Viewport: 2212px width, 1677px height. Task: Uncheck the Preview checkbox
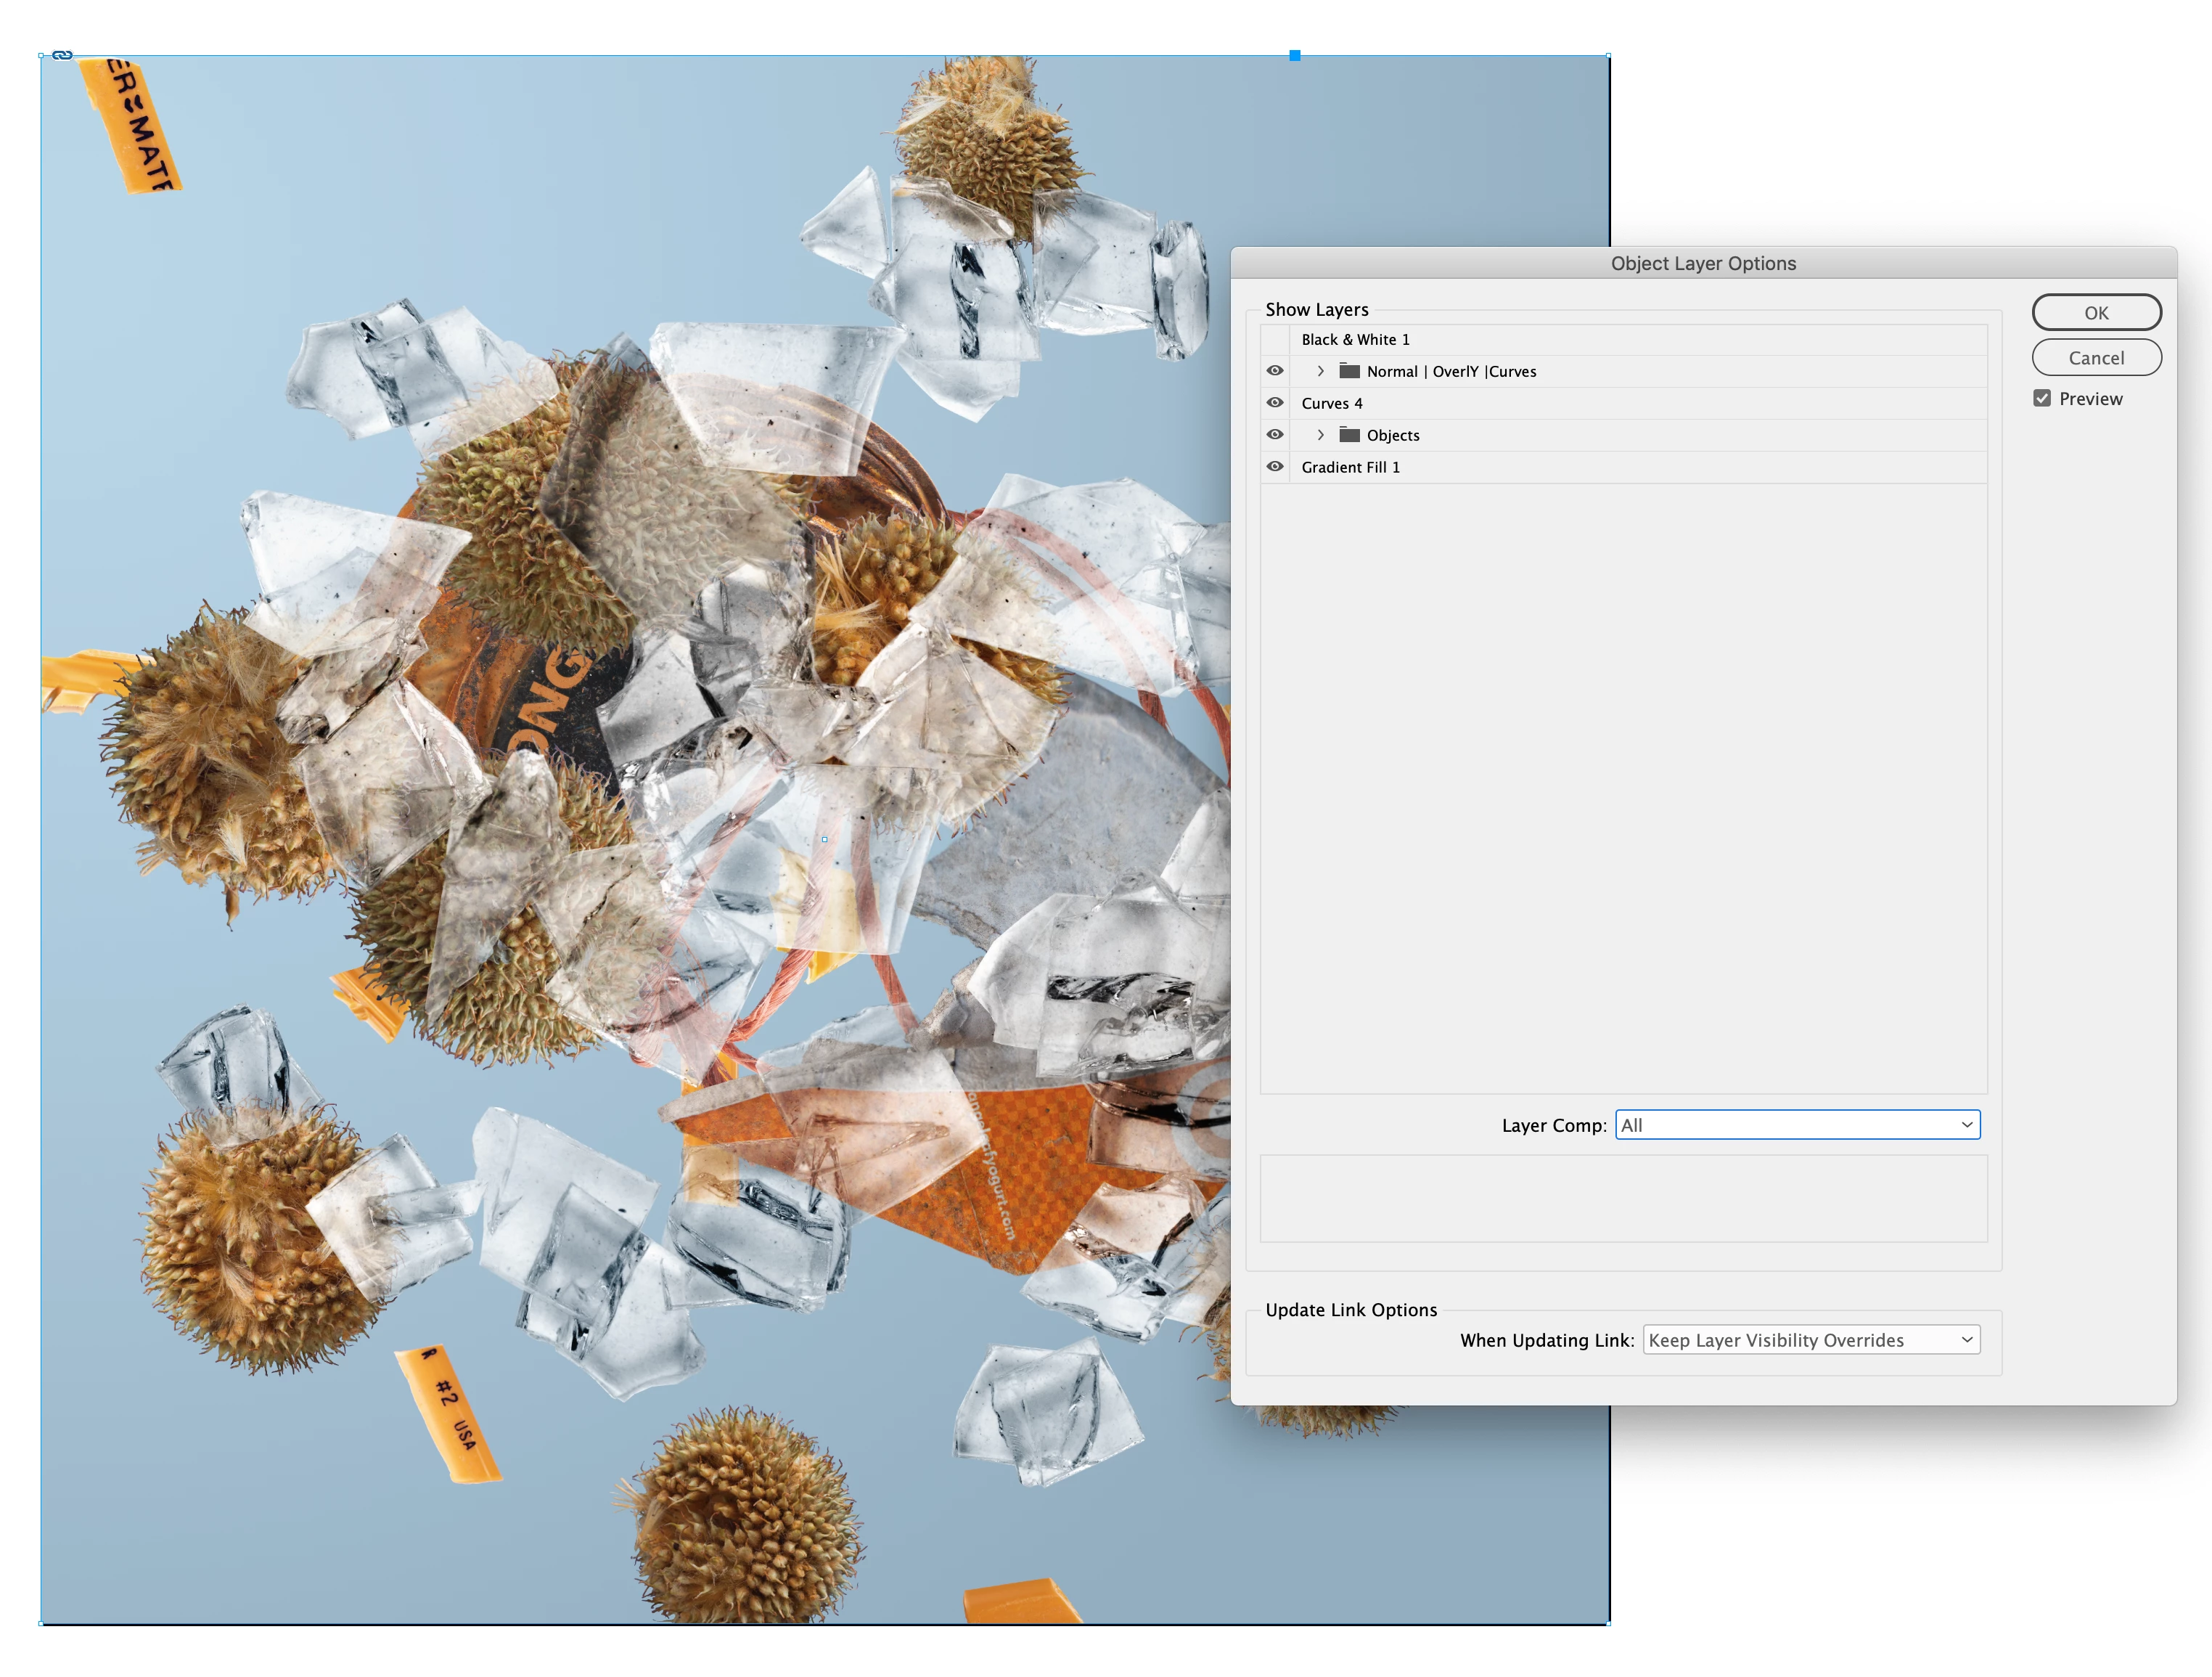pos(2042,399)
